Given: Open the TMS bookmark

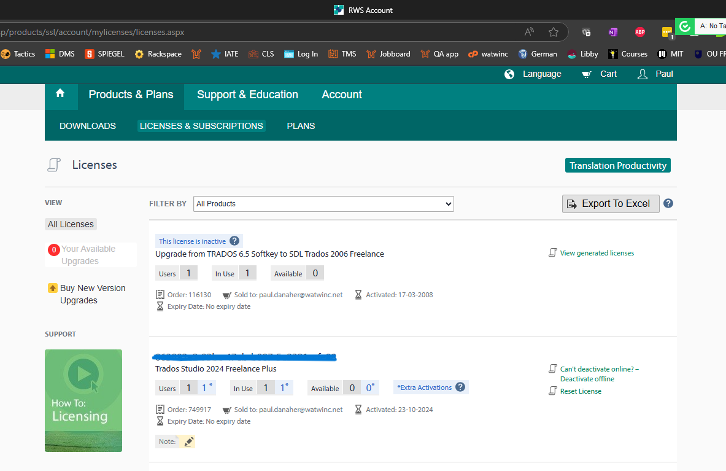Looking at the screenshot, I should (x=342, y=54).
